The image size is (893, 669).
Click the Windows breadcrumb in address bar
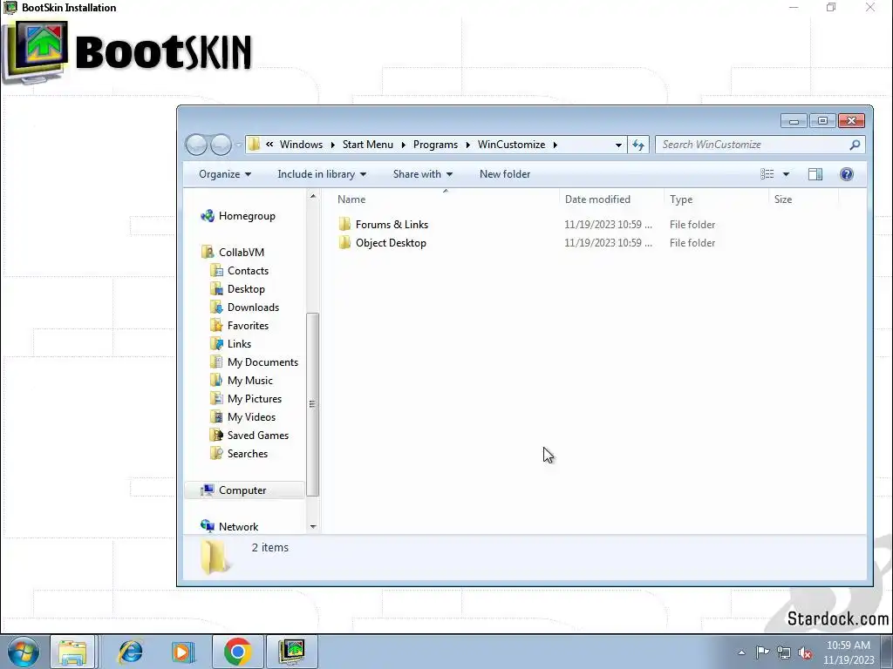pyautogui.click(x=301, y=145)
